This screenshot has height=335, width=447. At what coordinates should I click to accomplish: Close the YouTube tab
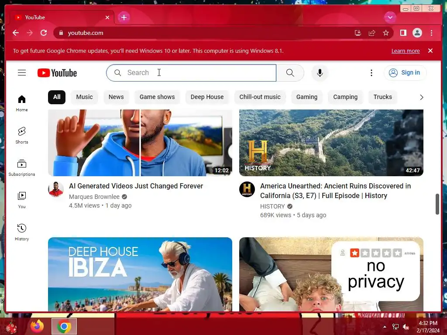click(107, 17)
